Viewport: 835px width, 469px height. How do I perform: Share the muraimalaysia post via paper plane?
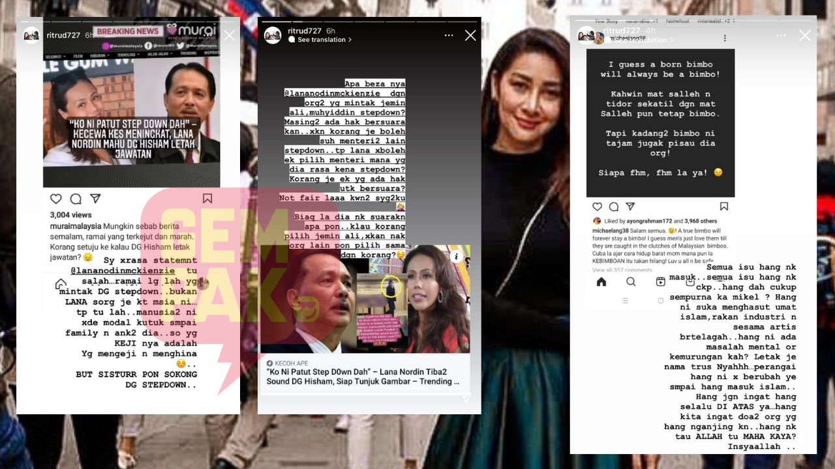tap(95, 199)
